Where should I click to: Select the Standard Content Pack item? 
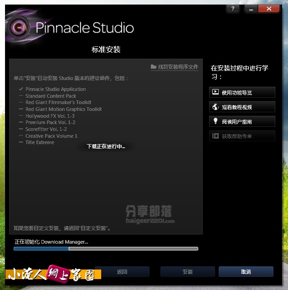click(51, 96)
